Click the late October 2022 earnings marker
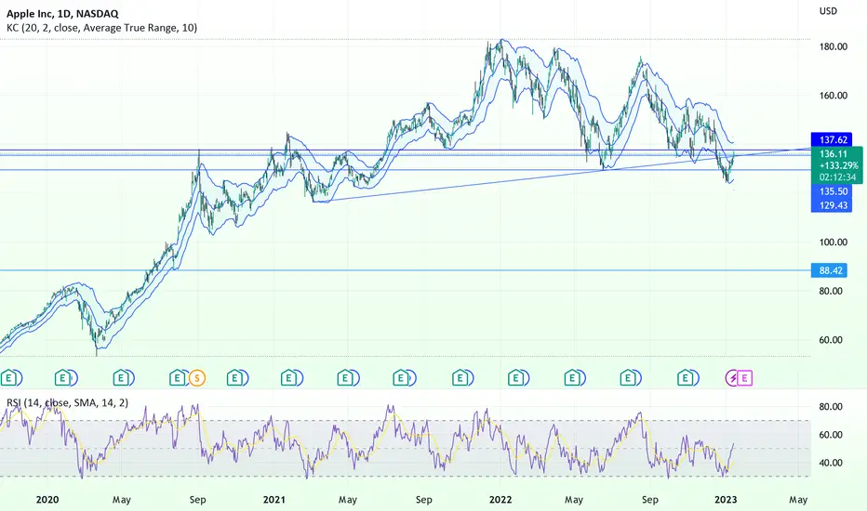Image resolution: width=867 pixels, height=511 pixels. click(685, 378)
